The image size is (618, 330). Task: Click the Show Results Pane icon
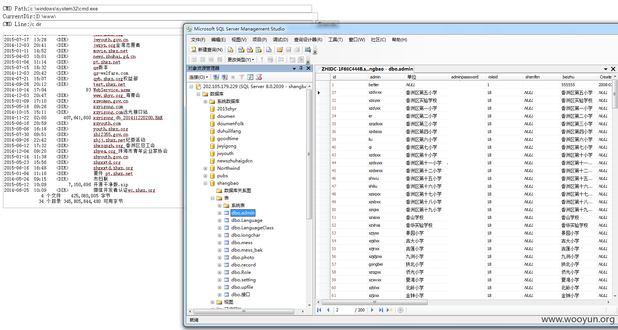pyautogui.click(x=219, y=59)
